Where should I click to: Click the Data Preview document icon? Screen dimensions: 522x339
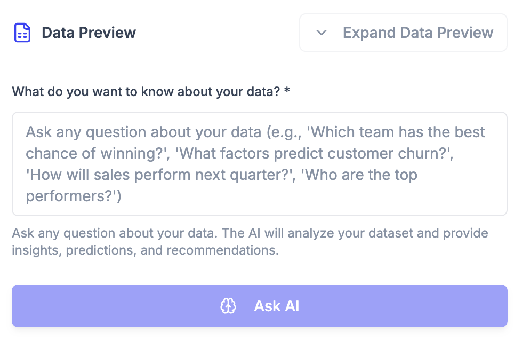point(22,33)
